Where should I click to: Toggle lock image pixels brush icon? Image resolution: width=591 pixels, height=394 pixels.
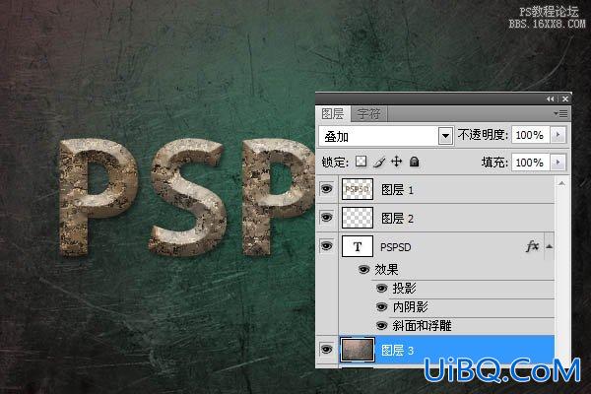click(379, 163)
